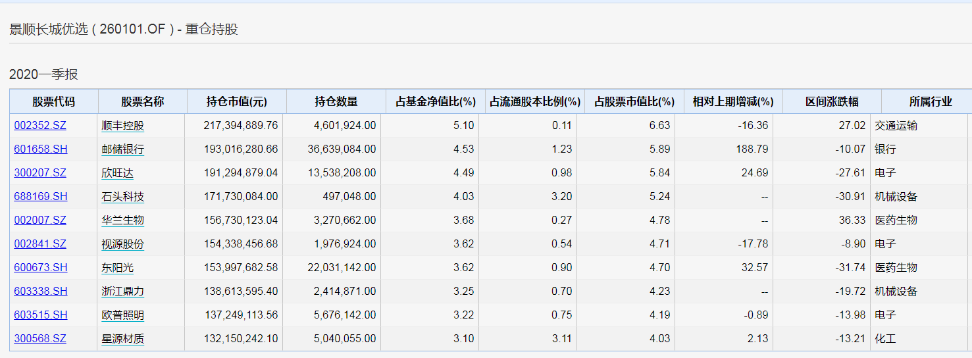The width and height of the screenshot is (972, 358).
Task: Open the 邮储银行 stock name link
Action: click(123, 149)
